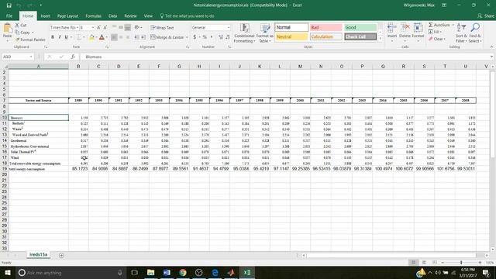Viewport: 496px width, 279px height.
Task: Click the Find & Select magnifier icon
Action: [475, 28]
